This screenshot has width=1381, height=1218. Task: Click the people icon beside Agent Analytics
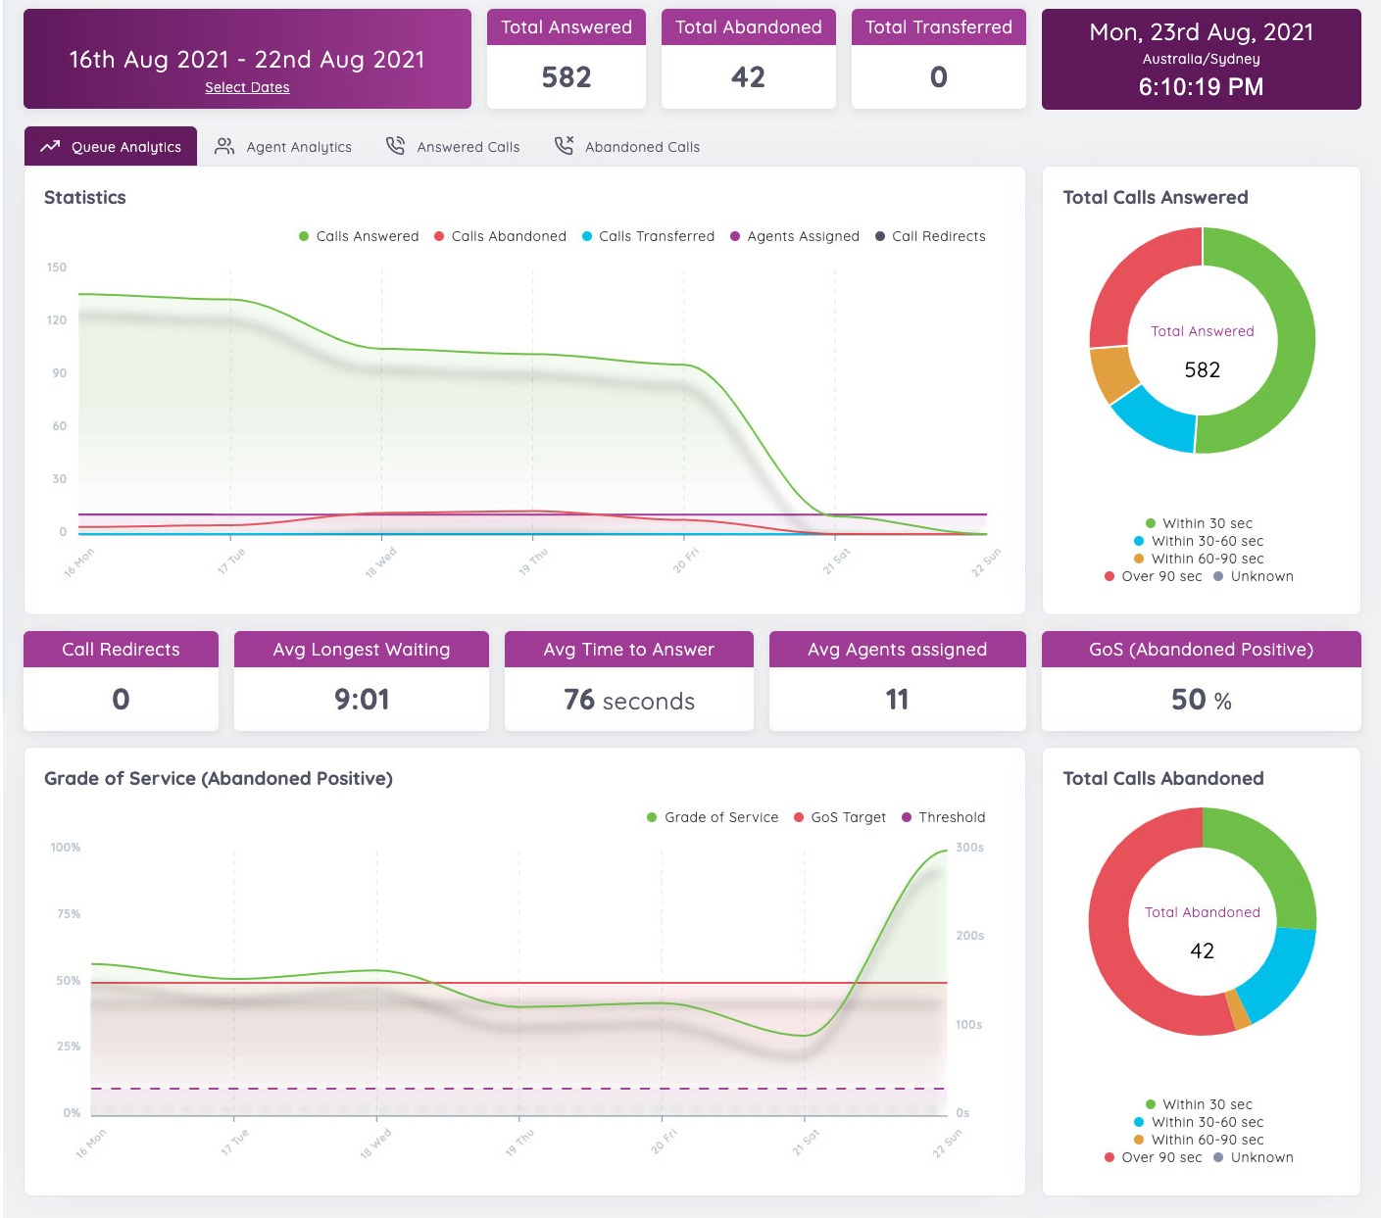click(x=223, y=145)
